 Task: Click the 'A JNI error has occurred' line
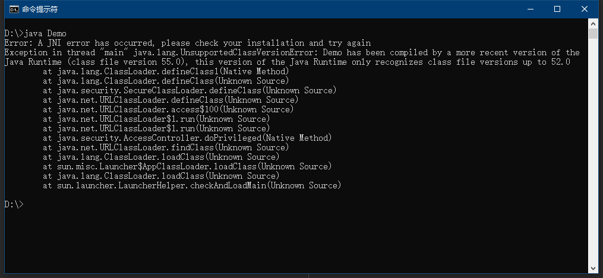pyautogui.click(x=188, y=43)
